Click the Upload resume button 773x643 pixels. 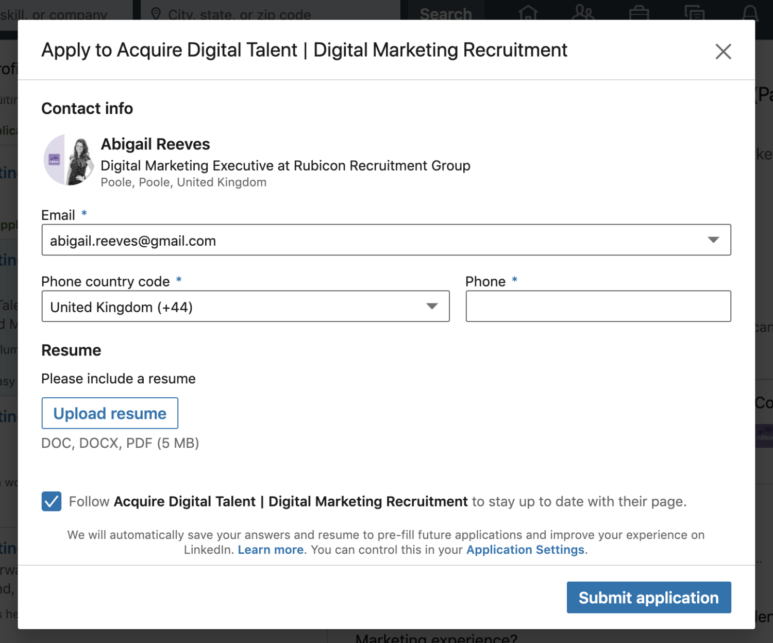click(110, 413)
